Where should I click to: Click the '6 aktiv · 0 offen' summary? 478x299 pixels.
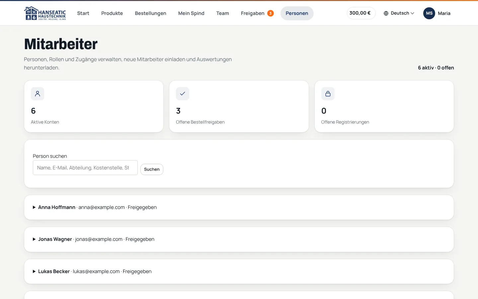coord(436,68)
